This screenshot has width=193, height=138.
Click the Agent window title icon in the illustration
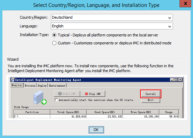pos(12,80)
